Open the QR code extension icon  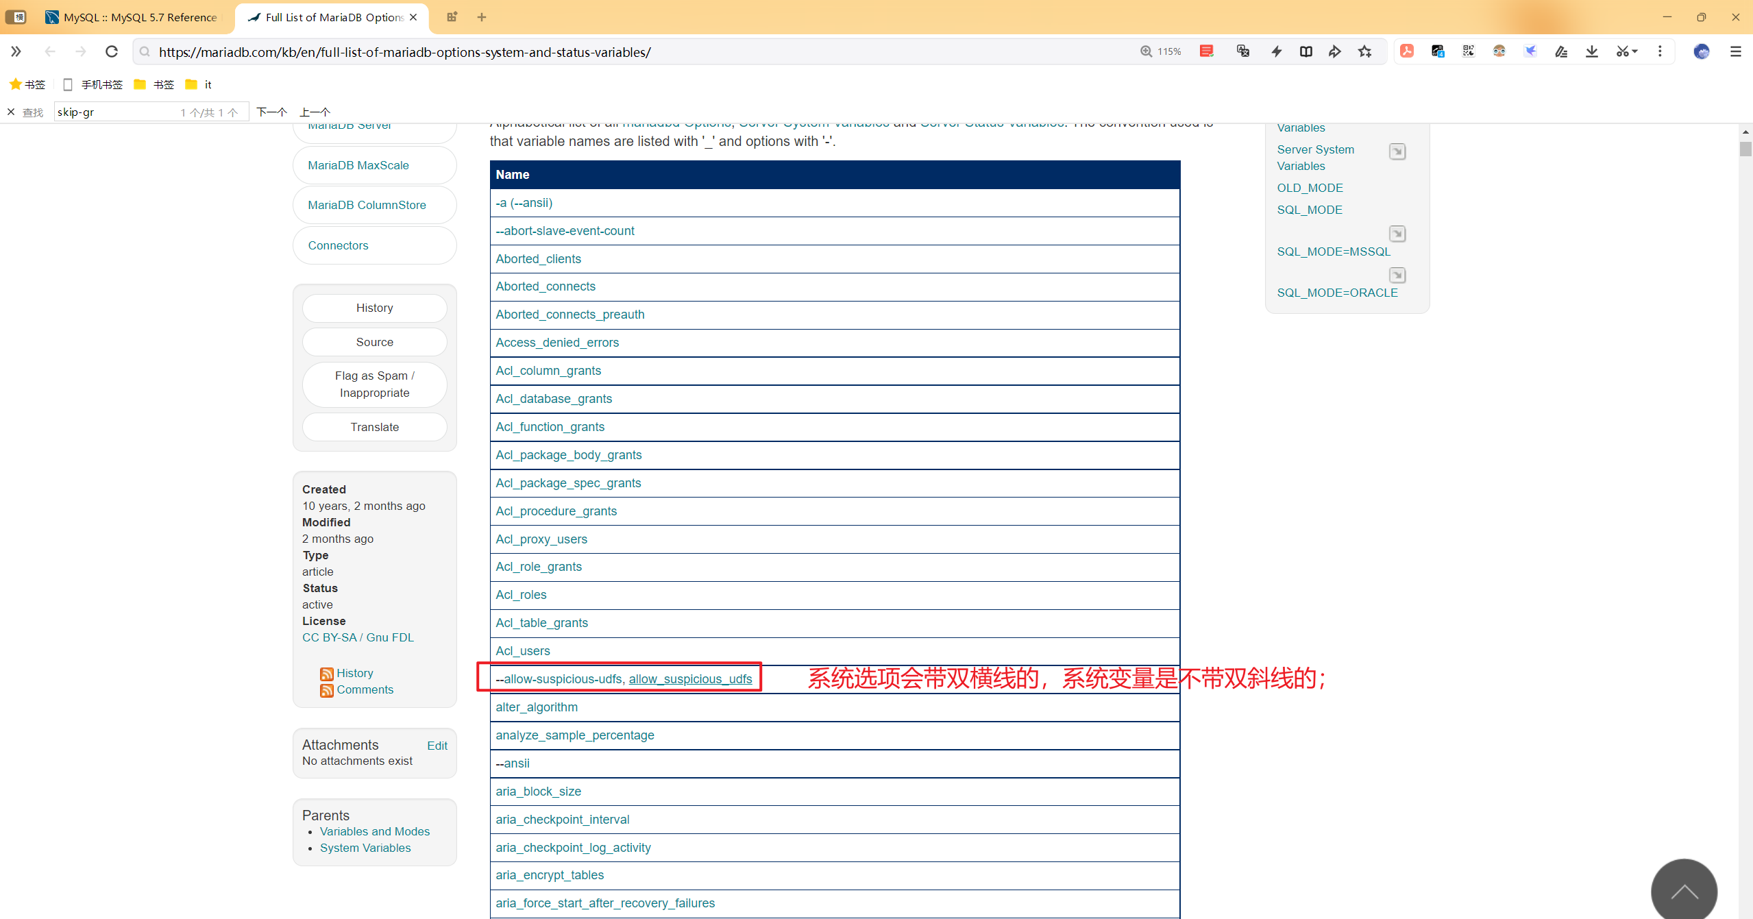pyautogui.click(x=1468, y=51)
